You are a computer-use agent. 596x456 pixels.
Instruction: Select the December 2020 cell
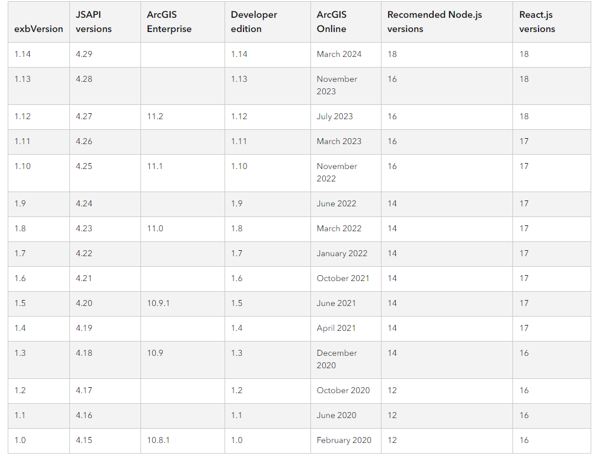click(337, 359)
